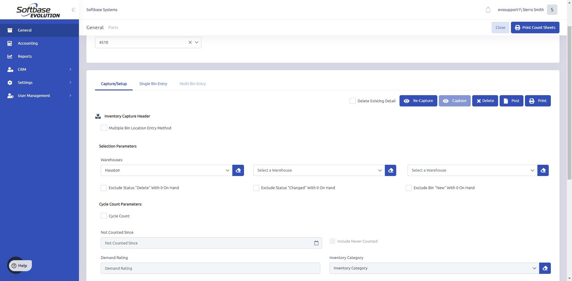Click the General breadcrumb heading
The image size is (572, 281).
(x=95, y=28)
